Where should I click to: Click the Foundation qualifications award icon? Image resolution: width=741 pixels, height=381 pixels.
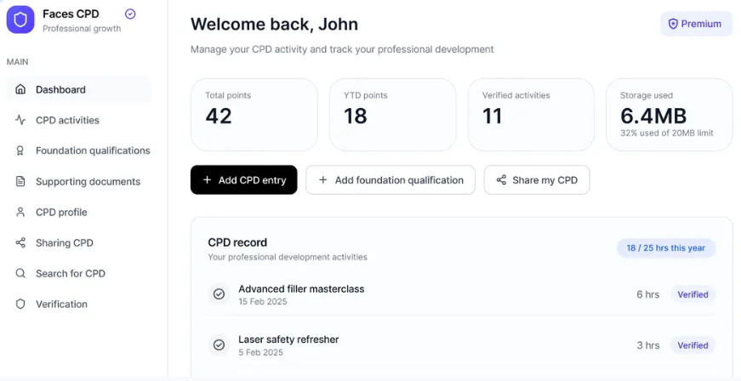pos(20,151)
